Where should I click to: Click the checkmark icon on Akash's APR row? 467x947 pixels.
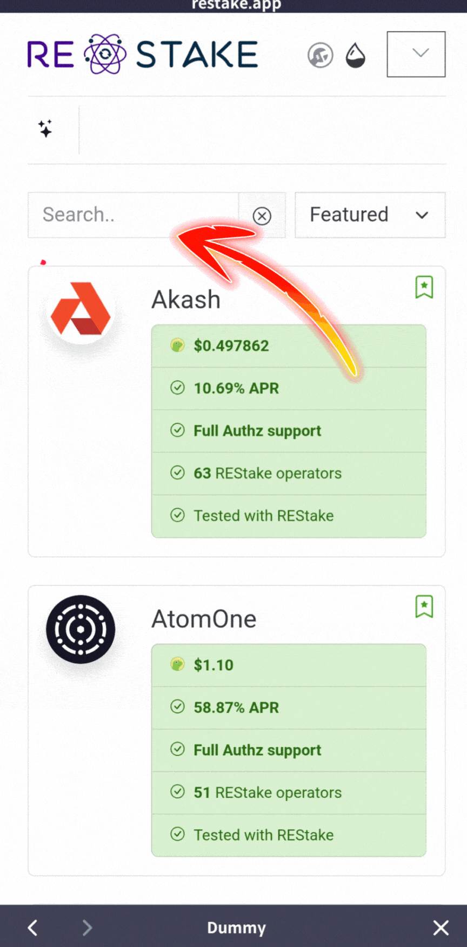(x=178, y=388)
